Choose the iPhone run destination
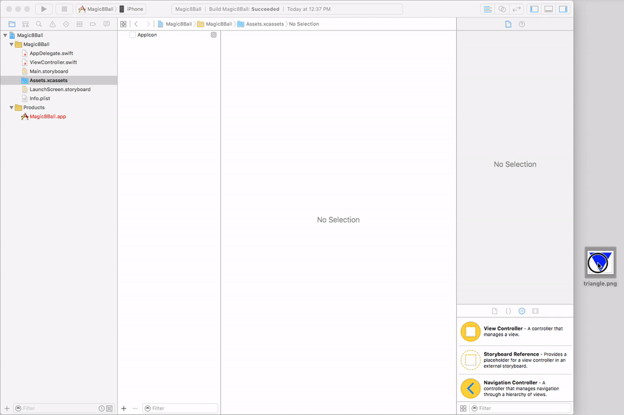624x415 pixels. [132, 8]
